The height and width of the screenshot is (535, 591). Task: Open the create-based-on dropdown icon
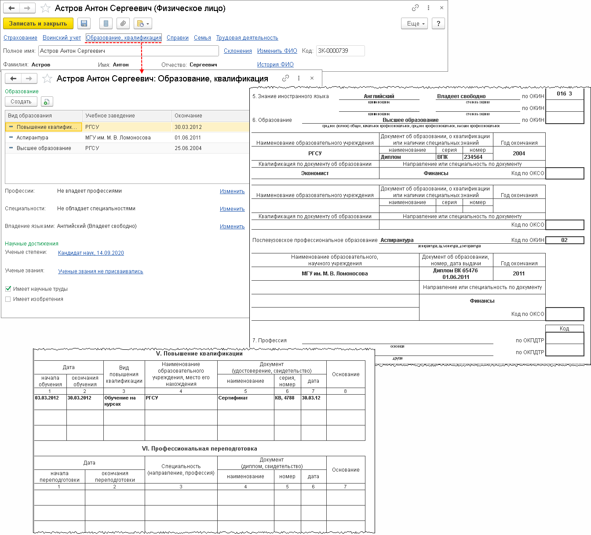[142, 24]
